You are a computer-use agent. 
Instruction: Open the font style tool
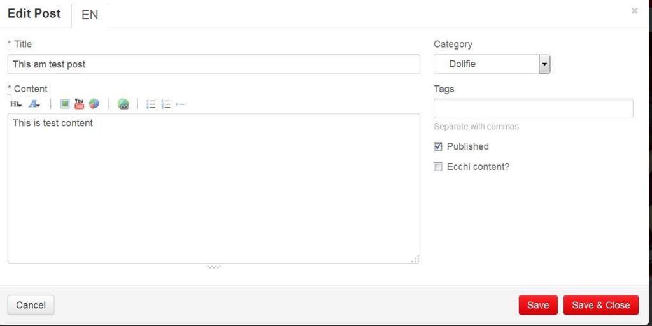(34, 104)
